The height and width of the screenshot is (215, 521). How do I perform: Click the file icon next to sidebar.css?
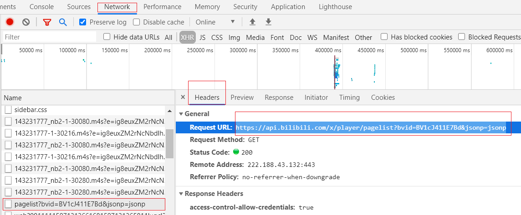[8, 110]
